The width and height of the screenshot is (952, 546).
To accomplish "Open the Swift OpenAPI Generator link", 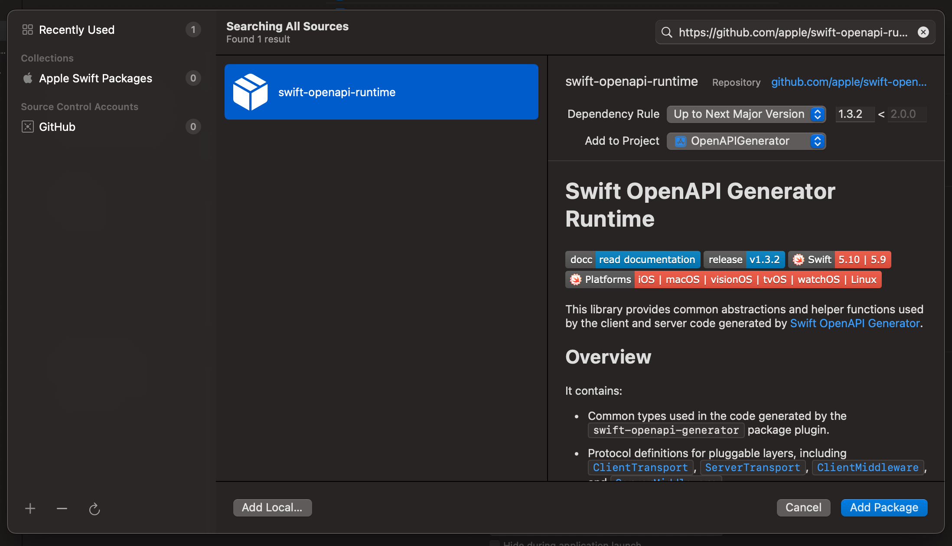I will tap(855, 323).
